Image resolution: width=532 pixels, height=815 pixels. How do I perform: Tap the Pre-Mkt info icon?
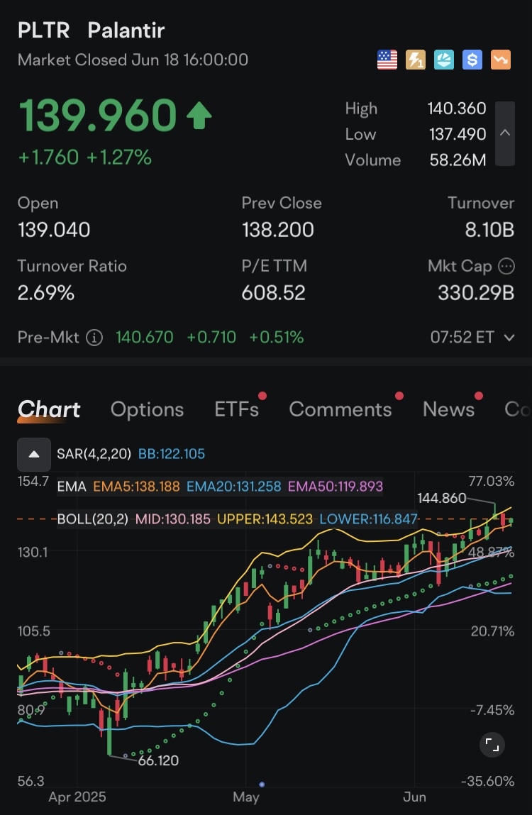94,338
